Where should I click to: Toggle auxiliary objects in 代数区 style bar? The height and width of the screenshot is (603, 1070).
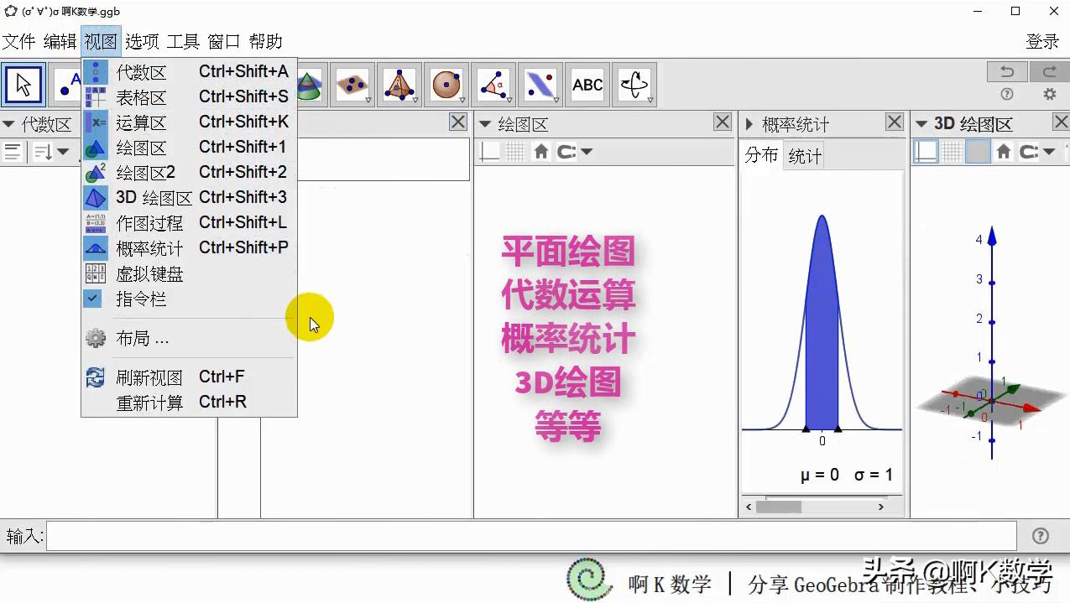13,152
